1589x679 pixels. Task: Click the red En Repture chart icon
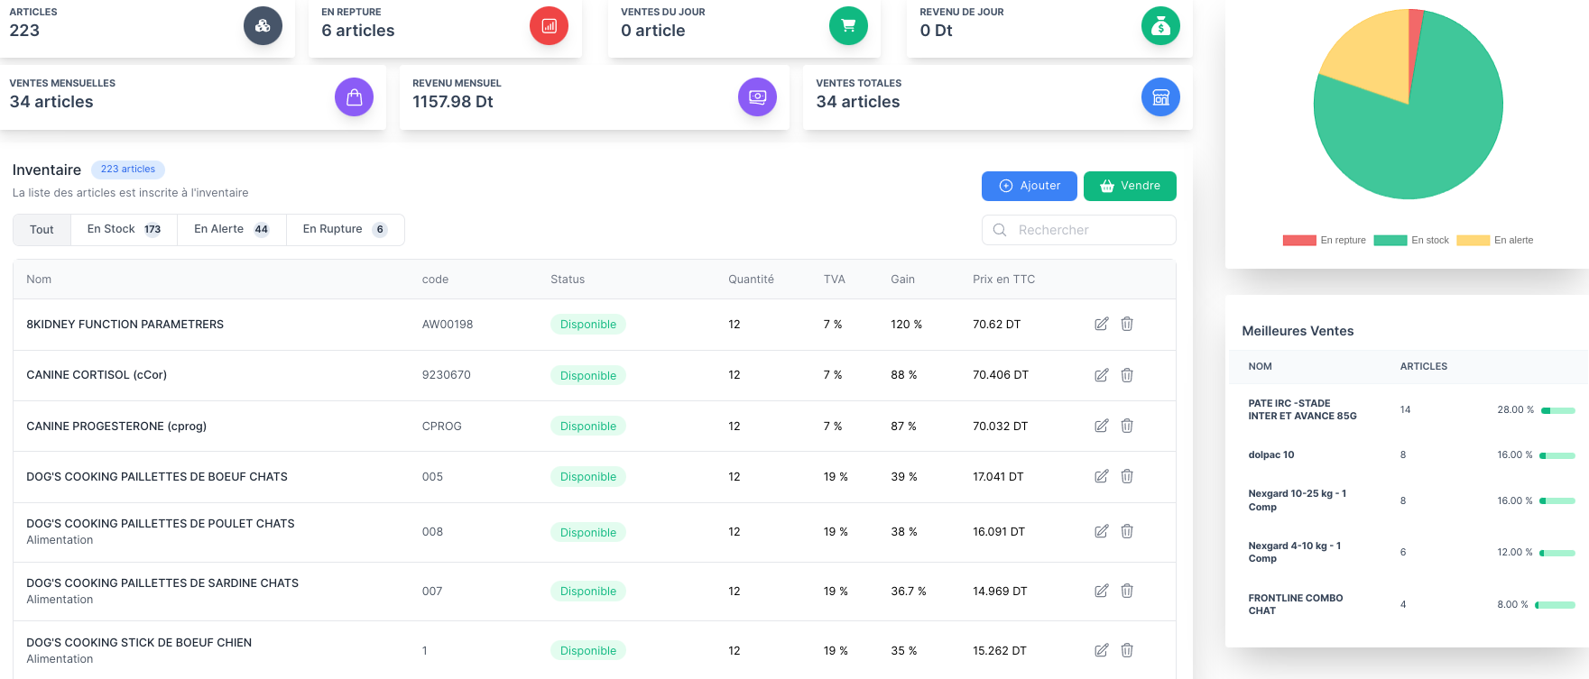coord(549,26)
